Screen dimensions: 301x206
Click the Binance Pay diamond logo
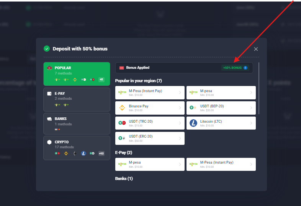[122, 108]
